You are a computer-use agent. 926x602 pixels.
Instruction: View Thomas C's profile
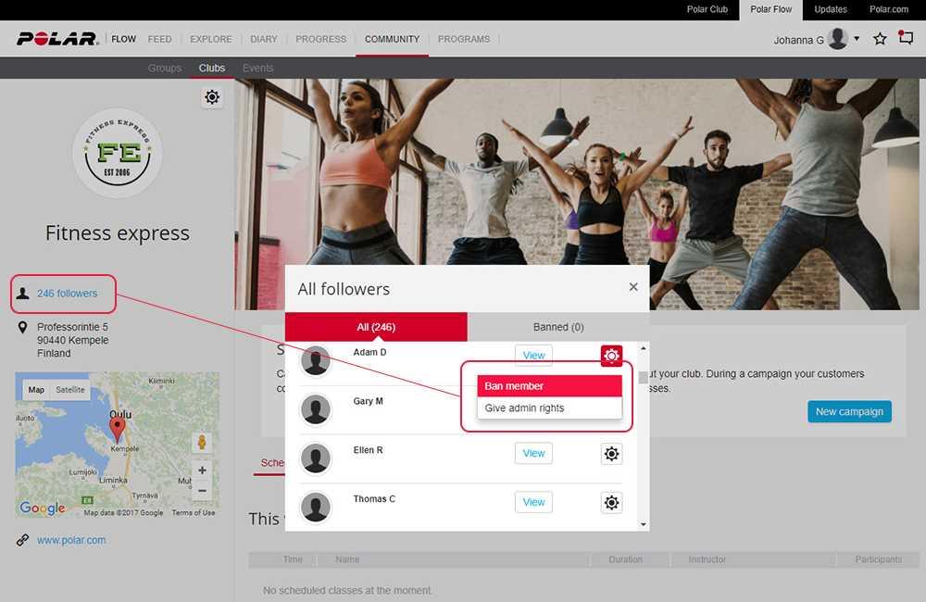(x=533, y=502)
